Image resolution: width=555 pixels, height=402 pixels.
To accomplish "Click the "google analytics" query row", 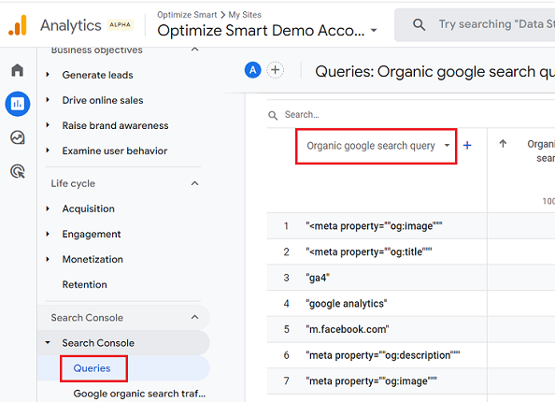I will tap(347, 304).
